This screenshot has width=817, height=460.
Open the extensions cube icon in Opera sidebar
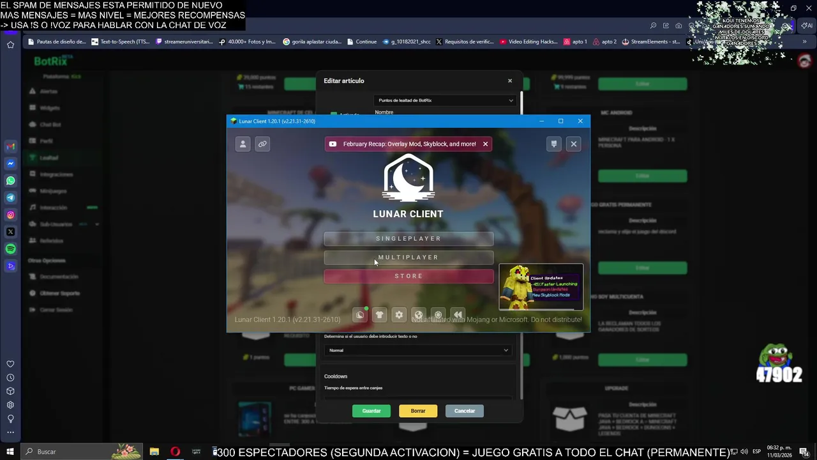coord(10,391)
